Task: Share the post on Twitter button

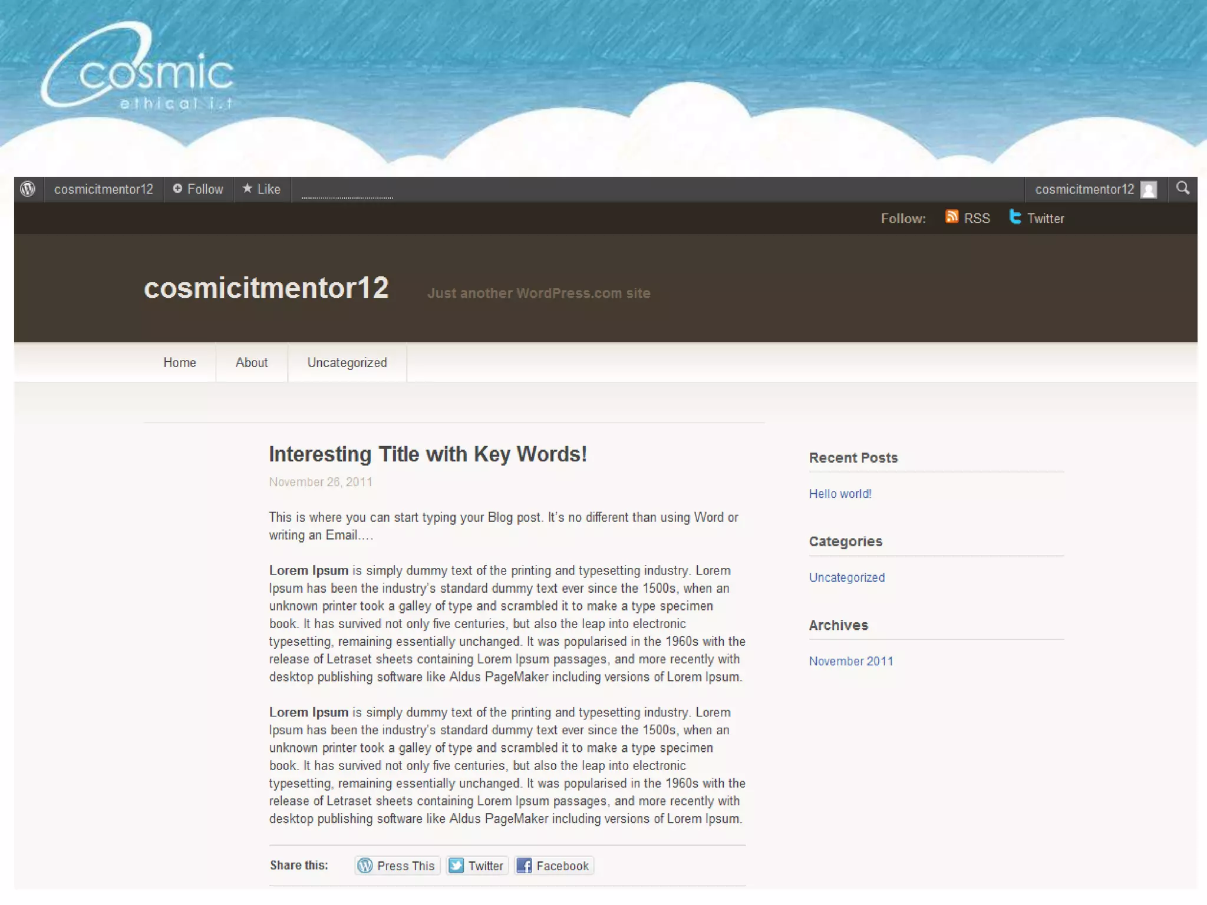Action: (x=477, y=866)
